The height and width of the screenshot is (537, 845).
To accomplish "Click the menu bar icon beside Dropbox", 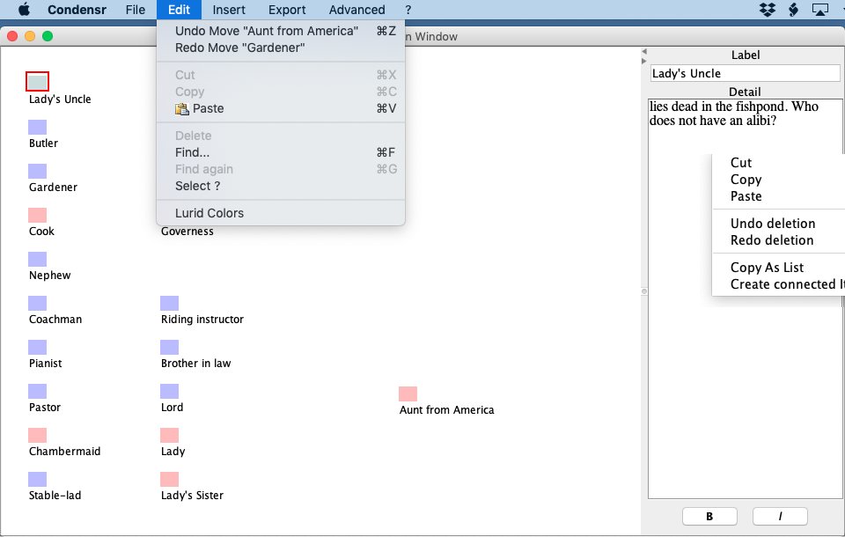I will (x=793, y=9).
